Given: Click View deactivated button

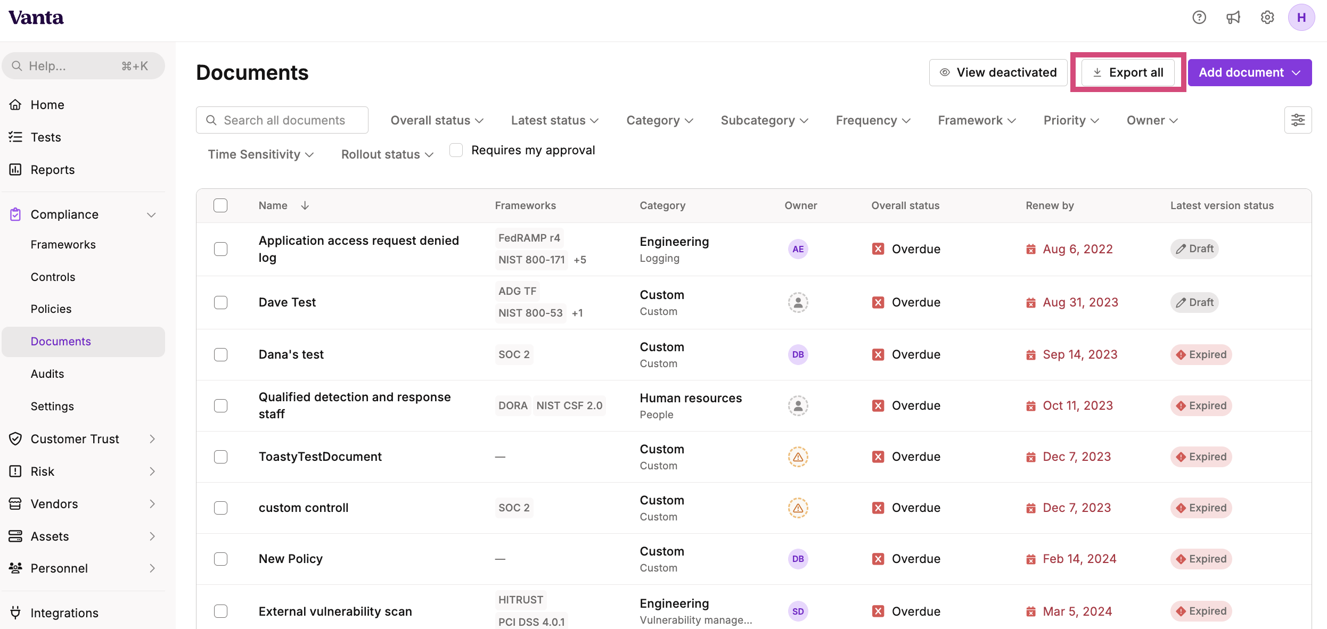Looking at the screenshot, I should pos(998,72).
